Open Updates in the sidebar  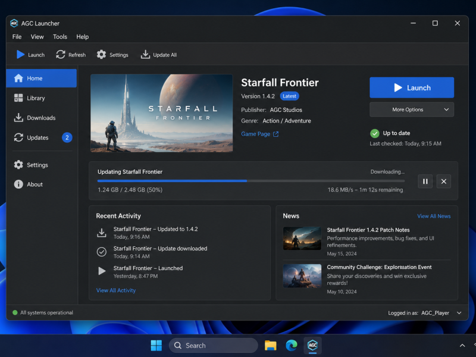tap(42, 137)
